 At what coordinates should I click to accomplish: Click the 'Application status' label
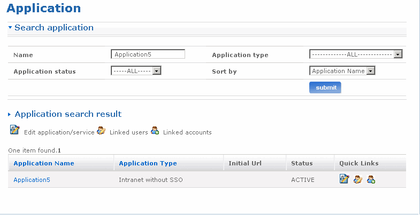pyautogui.click(x=45, y=71)
